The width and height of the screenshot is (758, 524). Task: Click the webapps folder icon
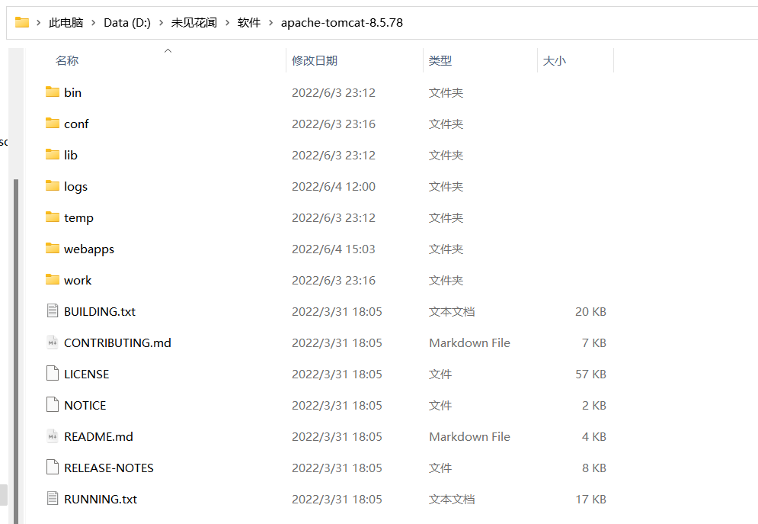pos(53,248)
